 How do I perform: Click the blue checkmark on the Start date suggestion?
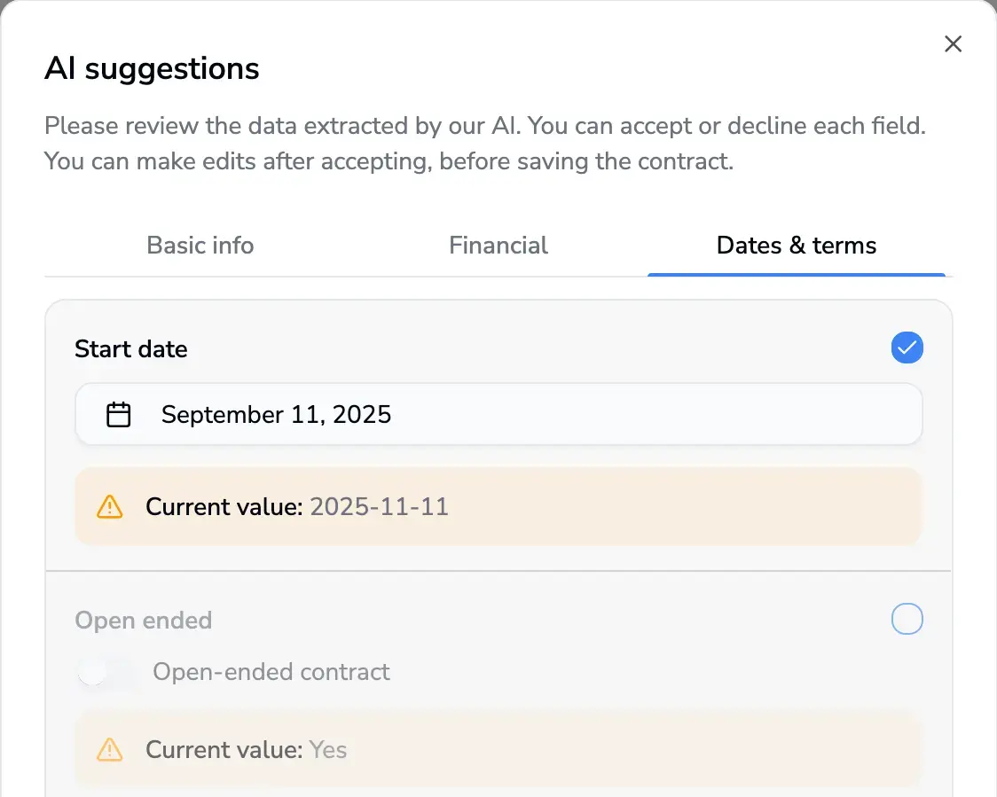(907, 348)
